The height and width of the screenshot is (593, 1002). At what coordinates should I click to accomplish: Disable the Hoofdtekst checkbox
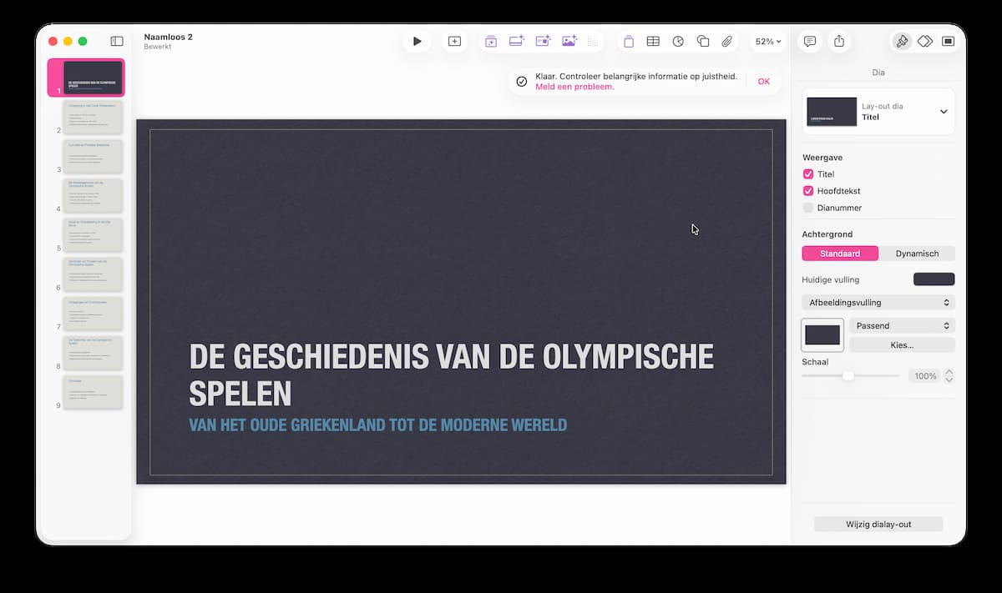click(808, 191)
